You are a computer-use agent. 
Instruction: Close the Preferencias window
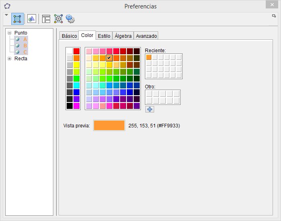tap(272, 4)
